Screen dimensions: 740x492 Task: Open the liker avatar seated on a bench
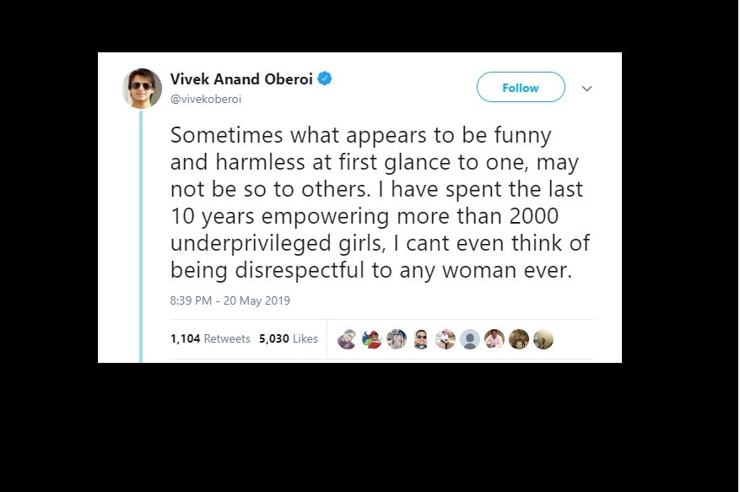[446, 339]
